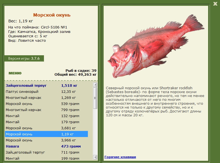220x163 pixels.
Task: Select Минтай 179 грамм row
Action: [x=46, y=122]
